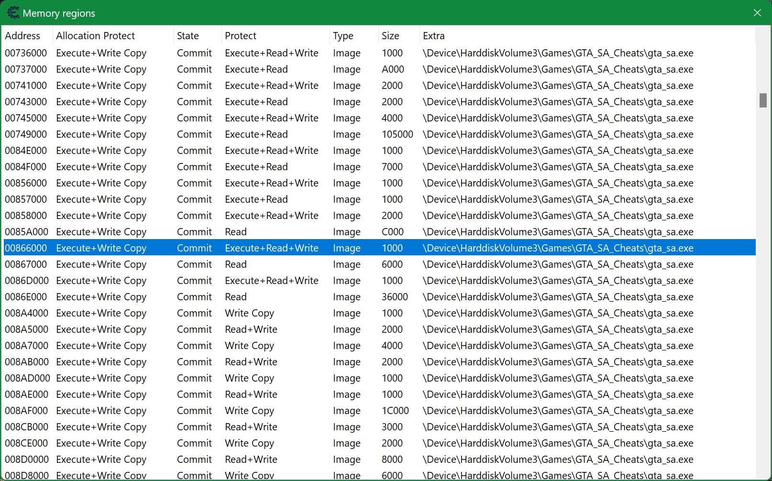Select the row with address 008CE000

(x=380, y=443)
